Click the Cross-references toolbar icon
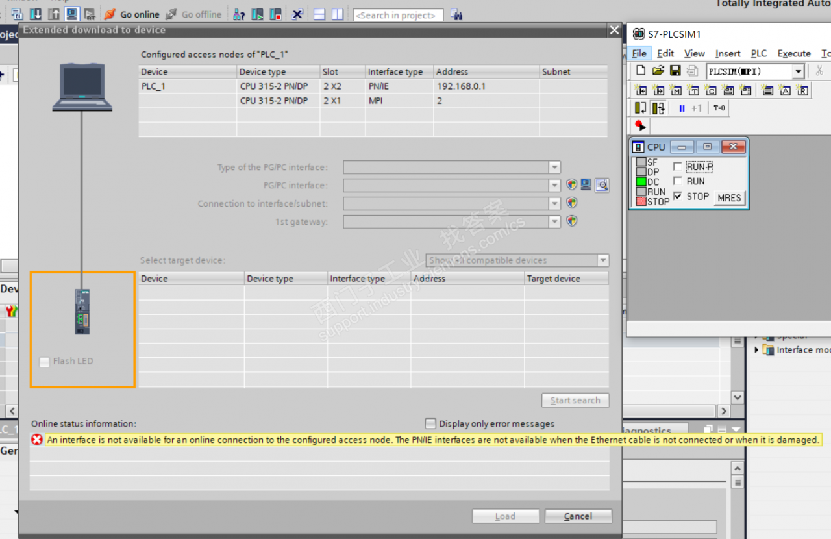Viewport: 831px width, 539px height. 297,14
